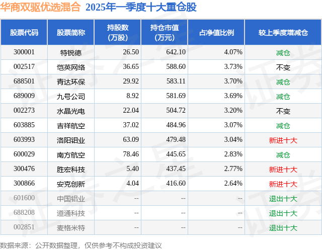This screenshot has width=322, height=250.
Task: Click market value 445.65
Action: 176,154
